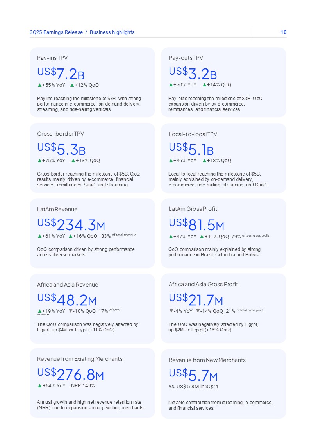Click the gray down arrow beside -10% QoQ
The width and height of the screenshot is (316, 439).
(70, 311)
